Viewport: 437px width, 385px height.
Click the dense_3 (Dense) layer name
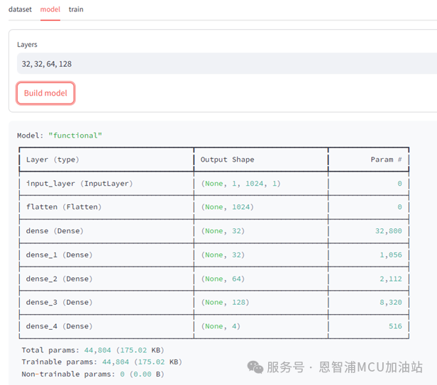pos(60,302)
